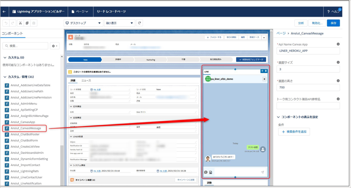Open the ヘルプ menu
The height and width of the screenshot is (188, 351).
[x=333, y=12]
